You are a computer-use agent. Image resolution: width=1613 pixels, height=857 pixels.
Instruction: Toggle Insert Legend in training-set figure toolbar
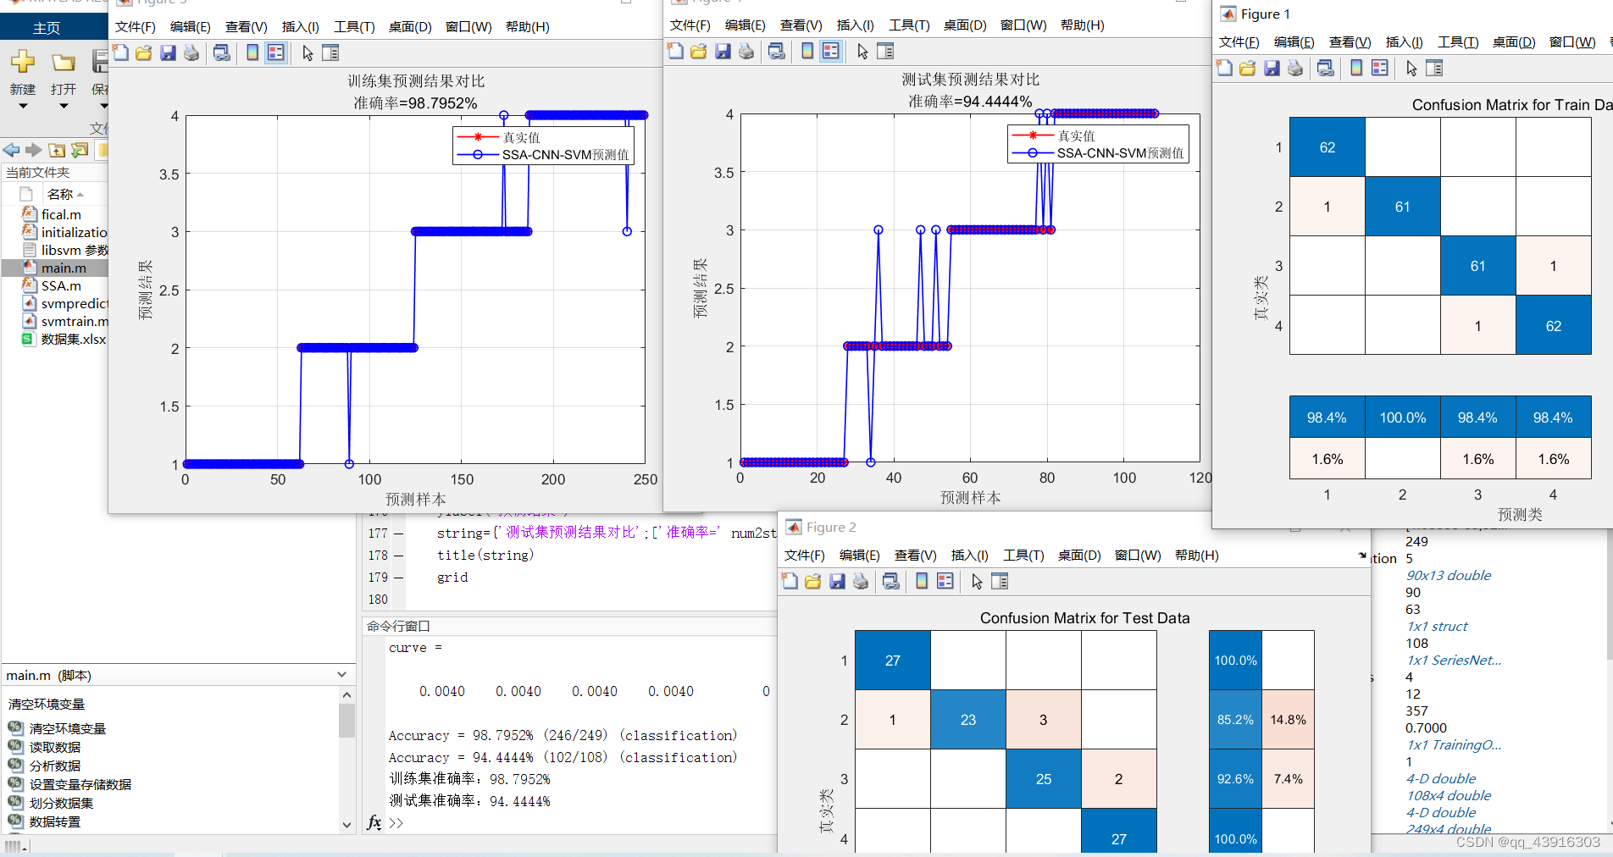pos(276,53)
